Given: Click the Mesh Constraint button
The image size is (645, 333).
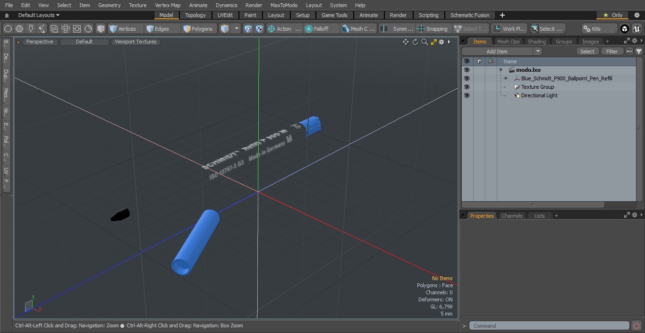Looking at the screenshot, I should click(359, 29).
